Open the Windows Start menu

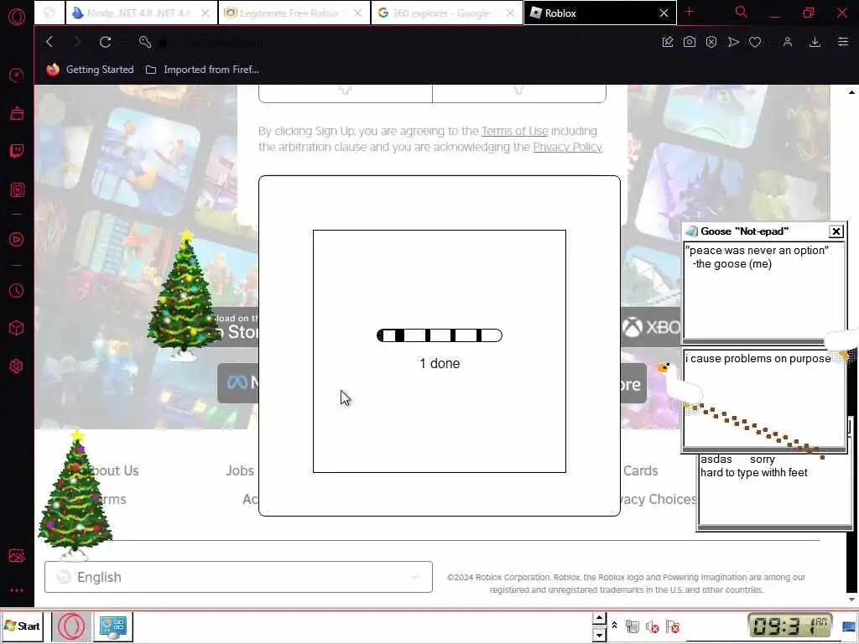(x=22, y=626)
